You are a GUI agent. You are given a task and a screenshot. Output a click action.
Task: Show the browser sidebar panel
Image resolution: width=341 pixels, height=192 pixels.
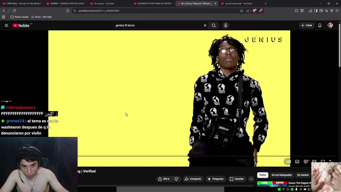[x=316, y=11]
